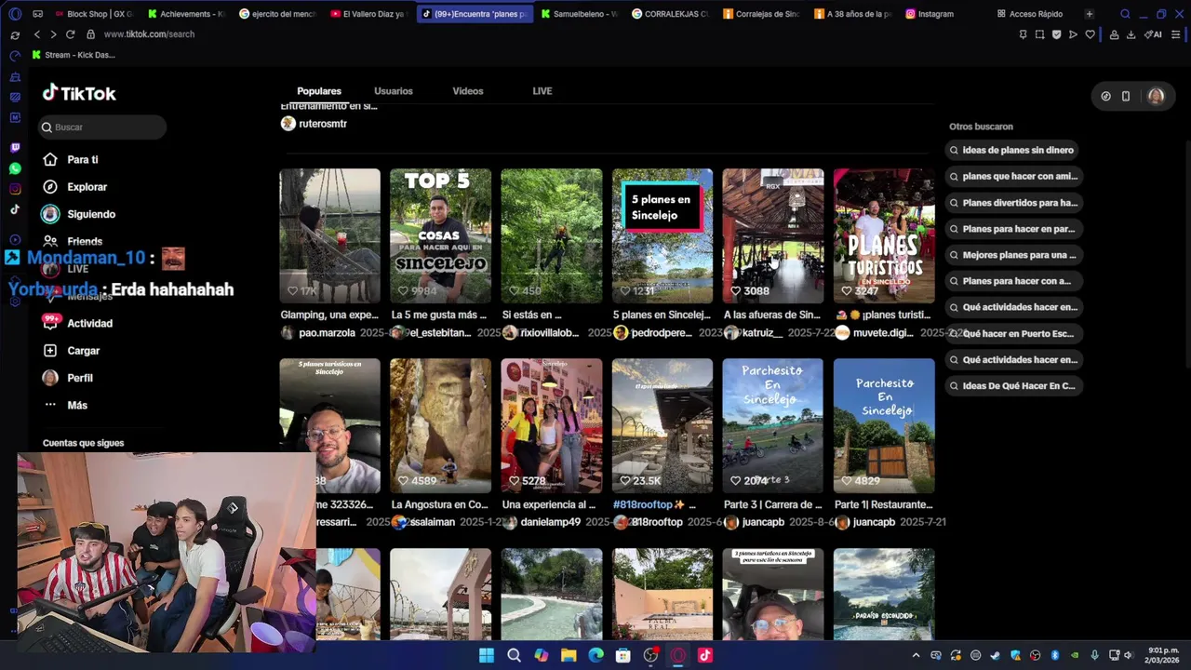The height and width of the screenshot is (670, 1191).
Task: Select the Populares tab
Action: [319, 91]
